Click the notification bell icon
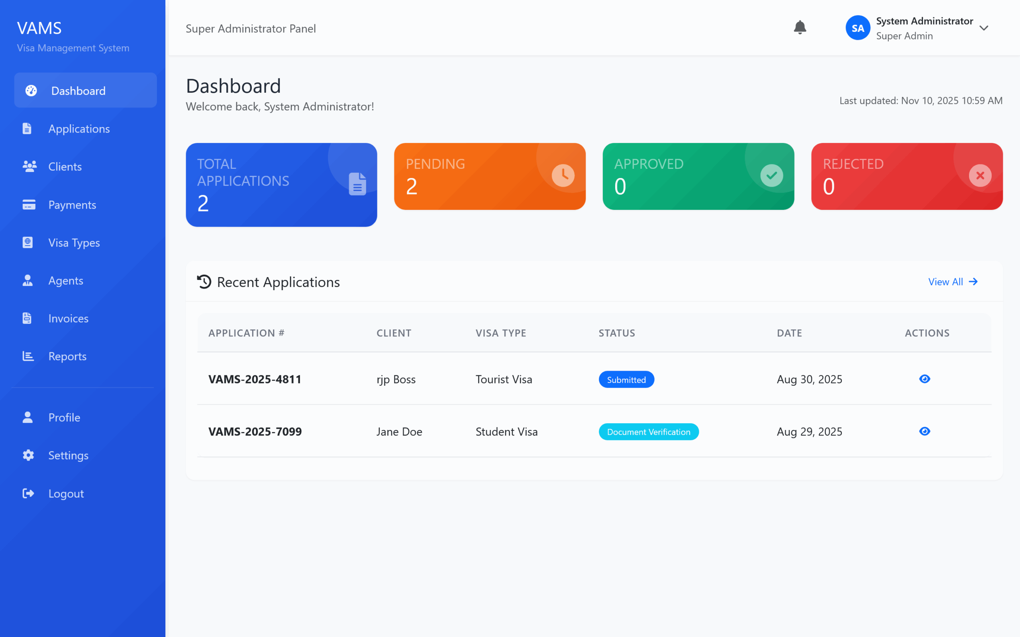The image size is (1020, 637). click(x=800, y=28)
